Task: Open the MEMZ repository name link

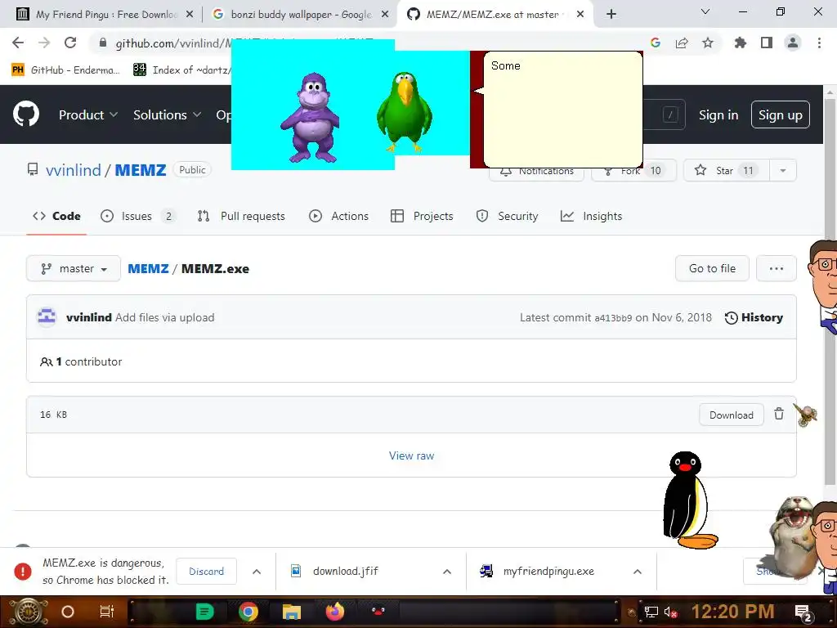Action: click(141, 170)
